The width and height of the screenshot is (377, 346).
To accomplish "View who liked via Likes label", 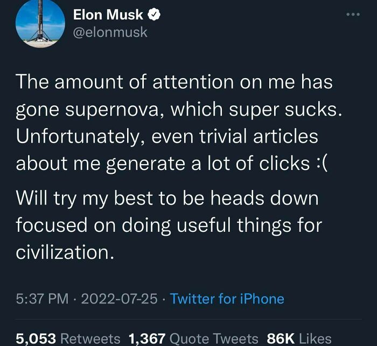I will [315, 338].
